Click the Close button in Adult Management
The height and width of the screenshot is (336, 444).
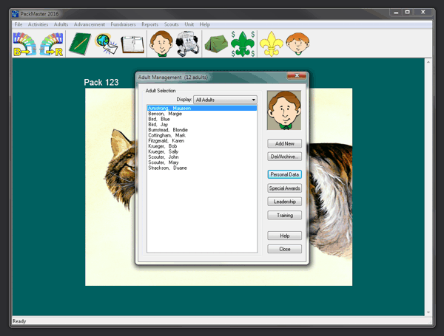point(285,249)
